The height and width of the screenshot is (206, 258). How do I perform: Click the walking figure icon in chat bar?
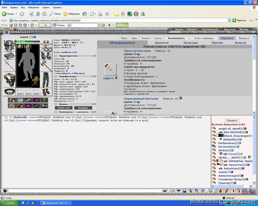190,191
